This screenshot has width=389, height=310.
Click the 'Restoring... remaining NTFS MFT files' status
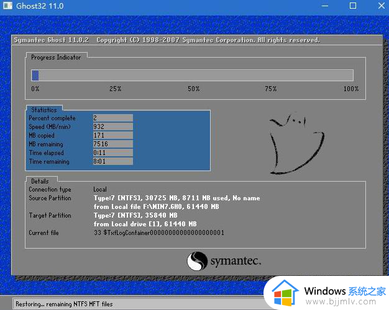[64, 304]
